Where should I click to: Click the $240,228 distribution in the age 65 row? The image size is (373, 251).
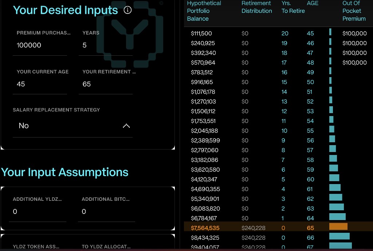pos(254,228)
